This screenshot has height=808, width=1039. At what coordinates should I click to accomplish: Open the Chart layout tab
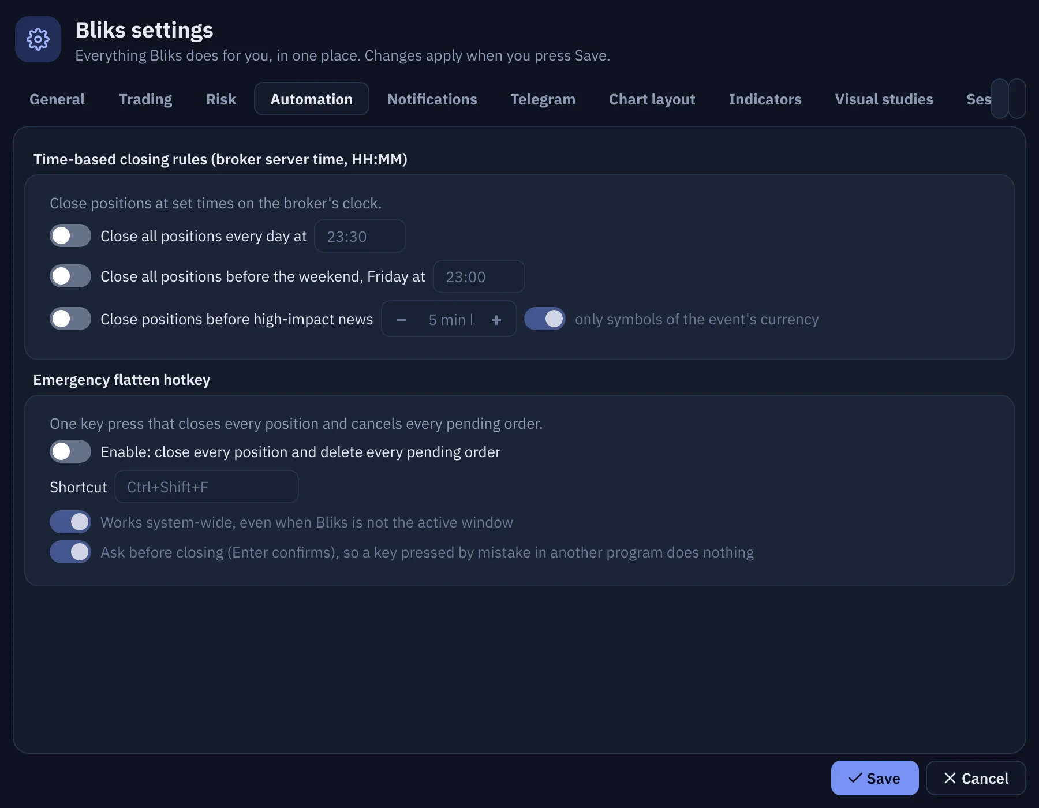[652, 99]
